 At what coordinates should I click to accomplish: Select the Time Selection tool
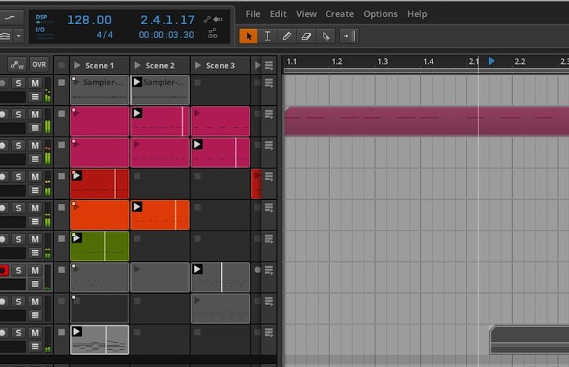[267, 36]
